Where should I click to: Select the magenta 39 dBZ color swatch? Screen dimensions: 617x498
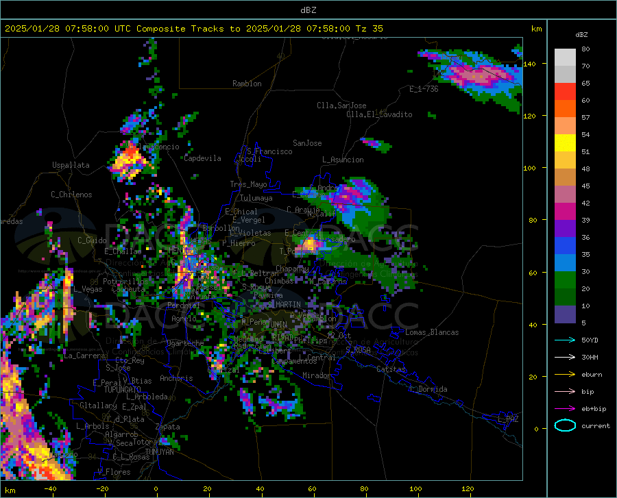(565, 212)
